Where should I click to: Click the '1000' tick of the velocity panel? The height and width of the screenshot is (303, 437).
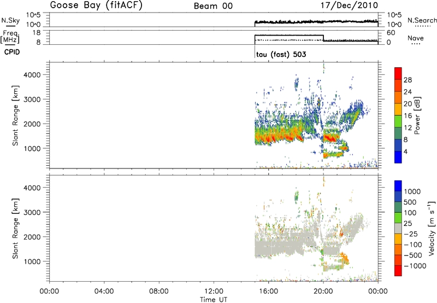point(32,261)
